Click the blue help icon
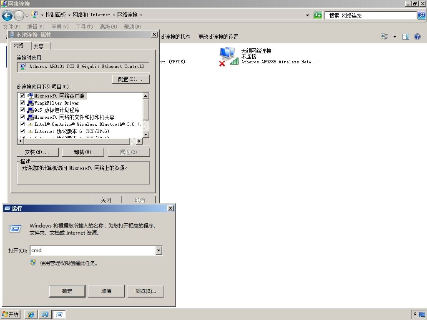Image resolution: width=427 pixels, height=320 pixels. point(417,37)
